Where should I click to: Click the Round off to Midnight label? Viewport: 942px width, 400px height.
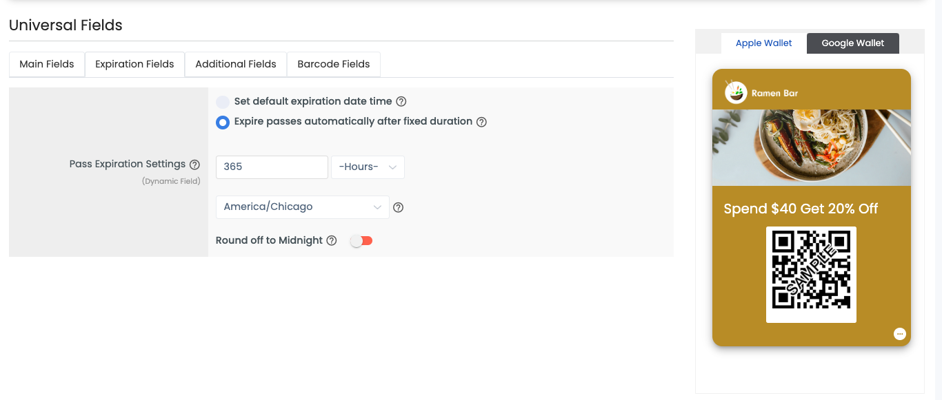[x=269, y=241]
